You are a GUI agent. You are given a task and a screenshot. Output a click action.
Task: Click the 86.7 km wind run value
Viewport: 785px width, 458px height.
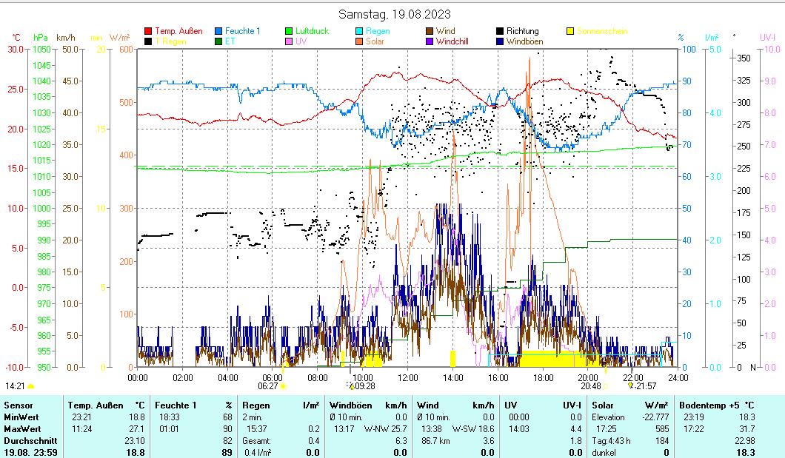436,441
